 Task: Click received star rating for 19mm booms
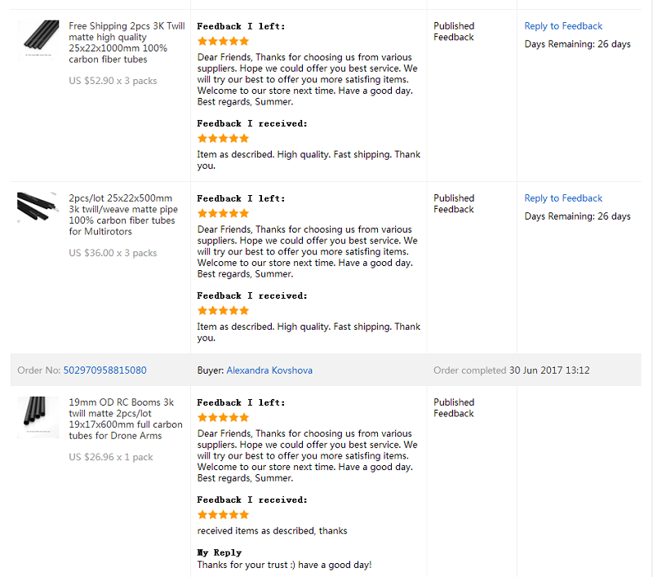click(x=223, y=514)
